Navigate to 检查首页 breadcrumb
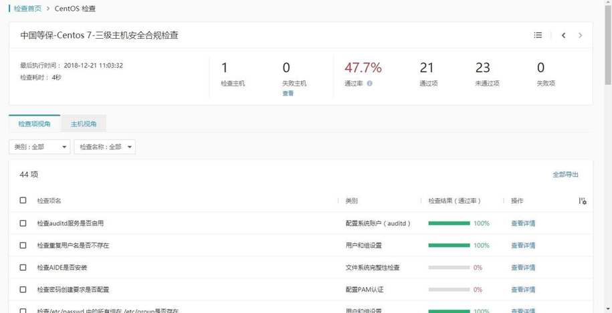This screenshot has height=313, width=612. click(27, 9)
